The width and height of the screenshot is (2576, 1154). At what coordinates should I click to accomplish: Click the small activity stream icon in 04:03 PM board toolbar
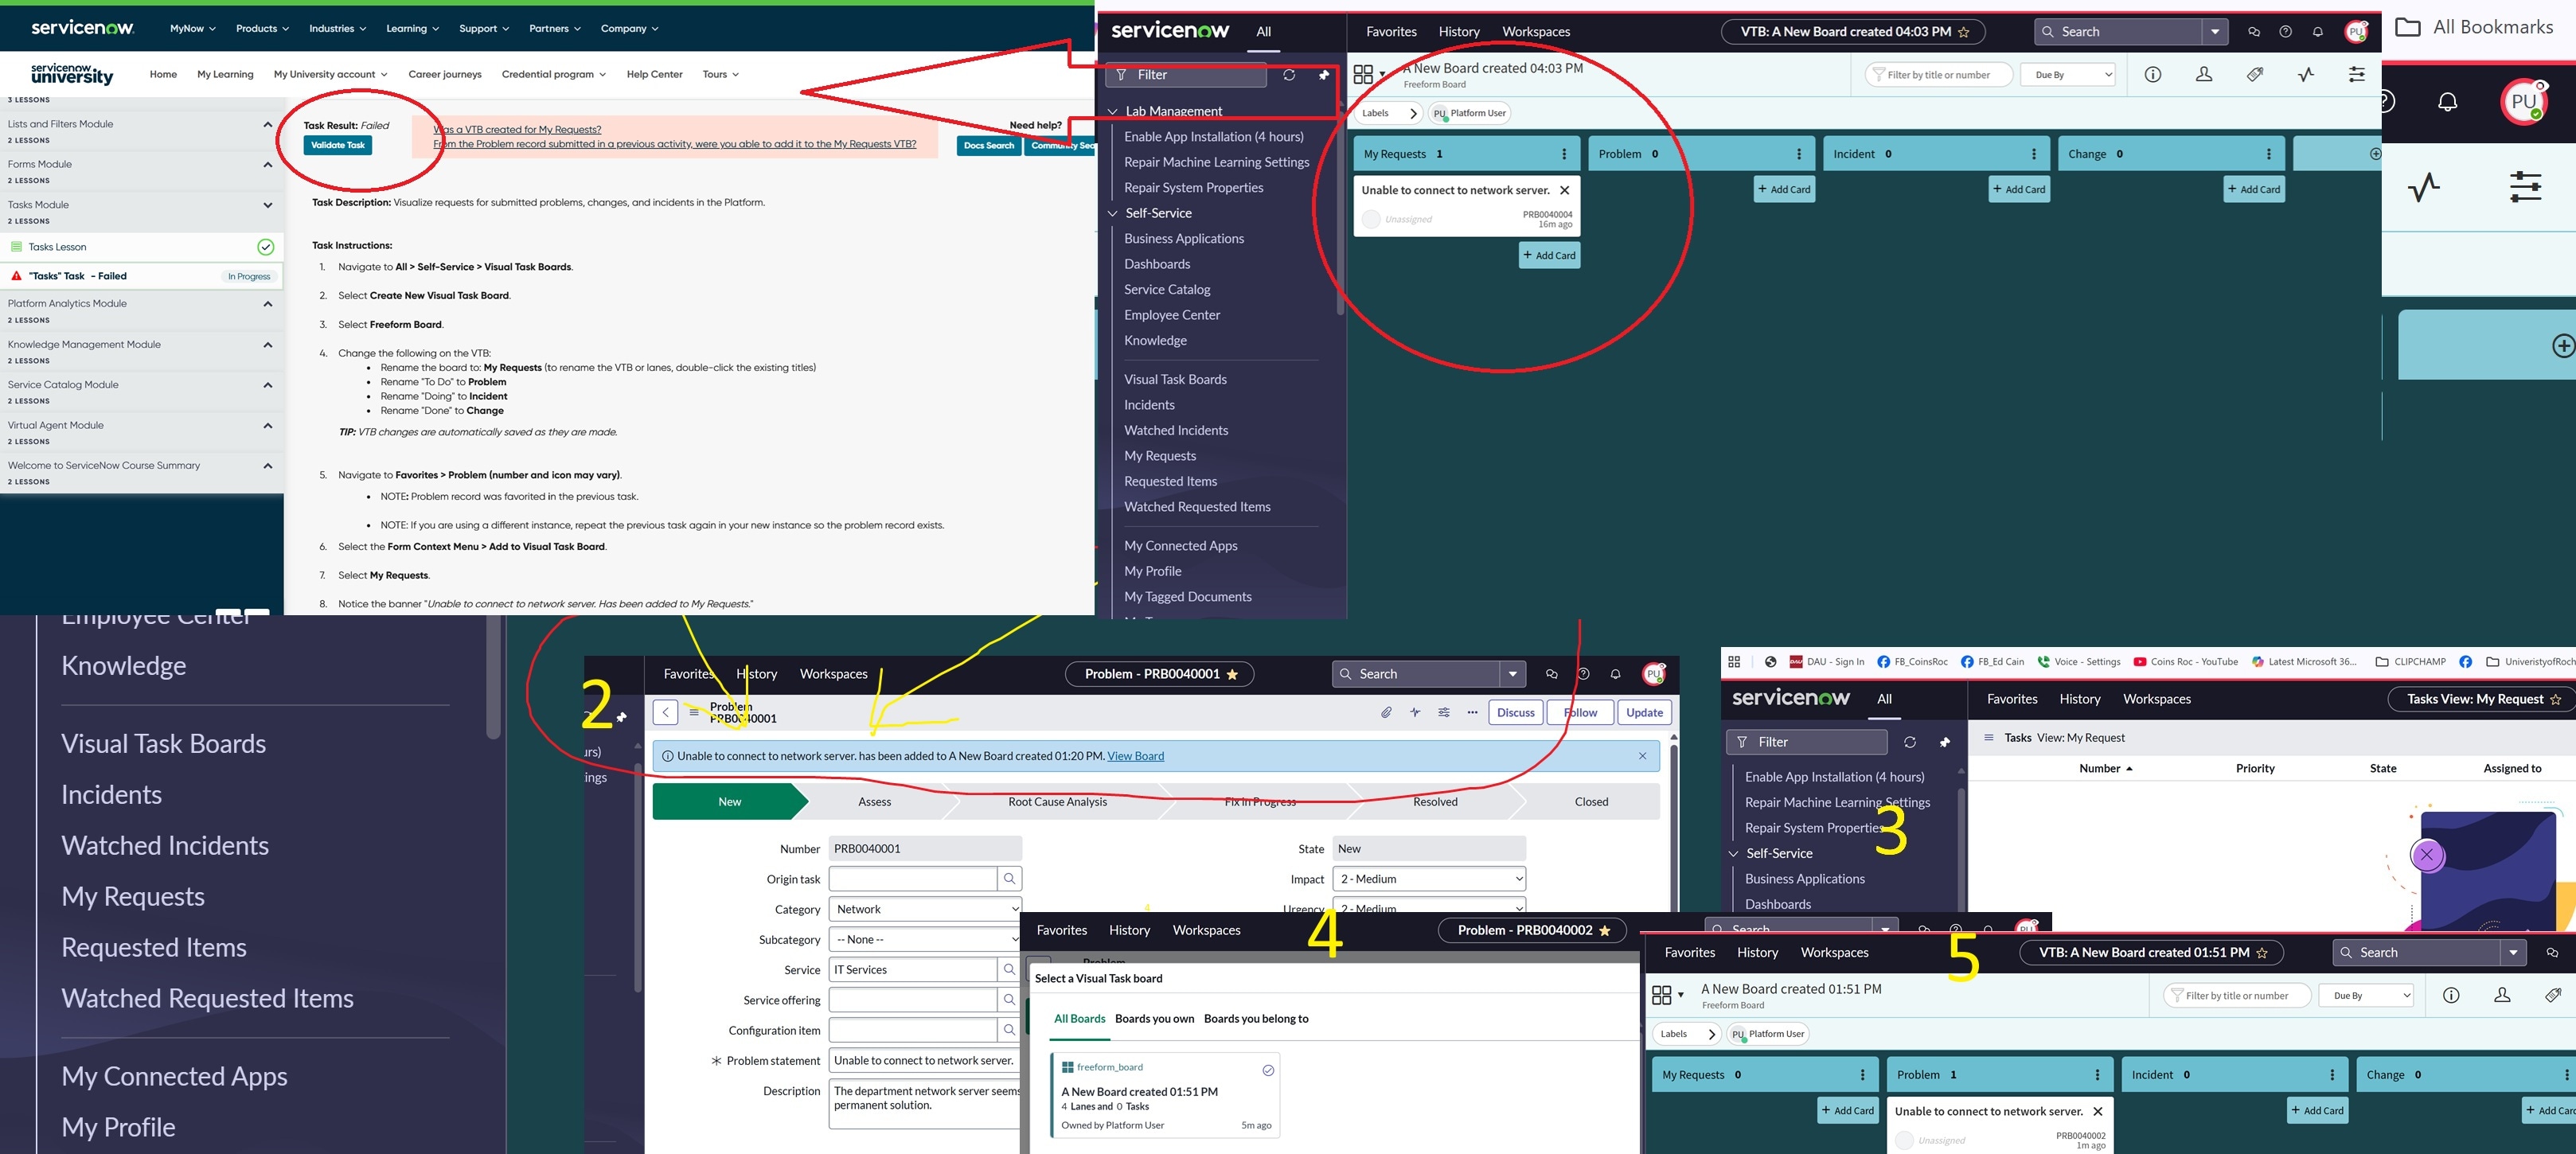(x=2306, y=74)
